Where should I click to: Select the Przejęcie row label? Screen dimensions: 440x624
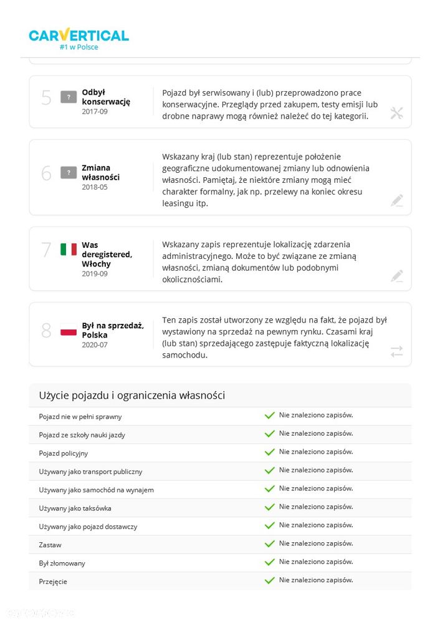click(53, 582)
